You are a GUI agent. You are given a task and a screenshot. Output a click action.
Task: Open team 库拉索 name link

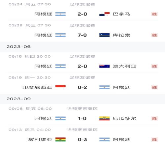pos(121,35)
